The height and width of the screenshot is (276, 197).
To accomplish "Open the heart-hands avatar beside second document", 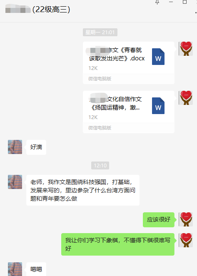I will [186, 98].
